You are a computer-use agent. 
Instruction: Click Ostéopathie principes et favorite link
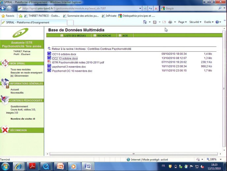point(137,16)
